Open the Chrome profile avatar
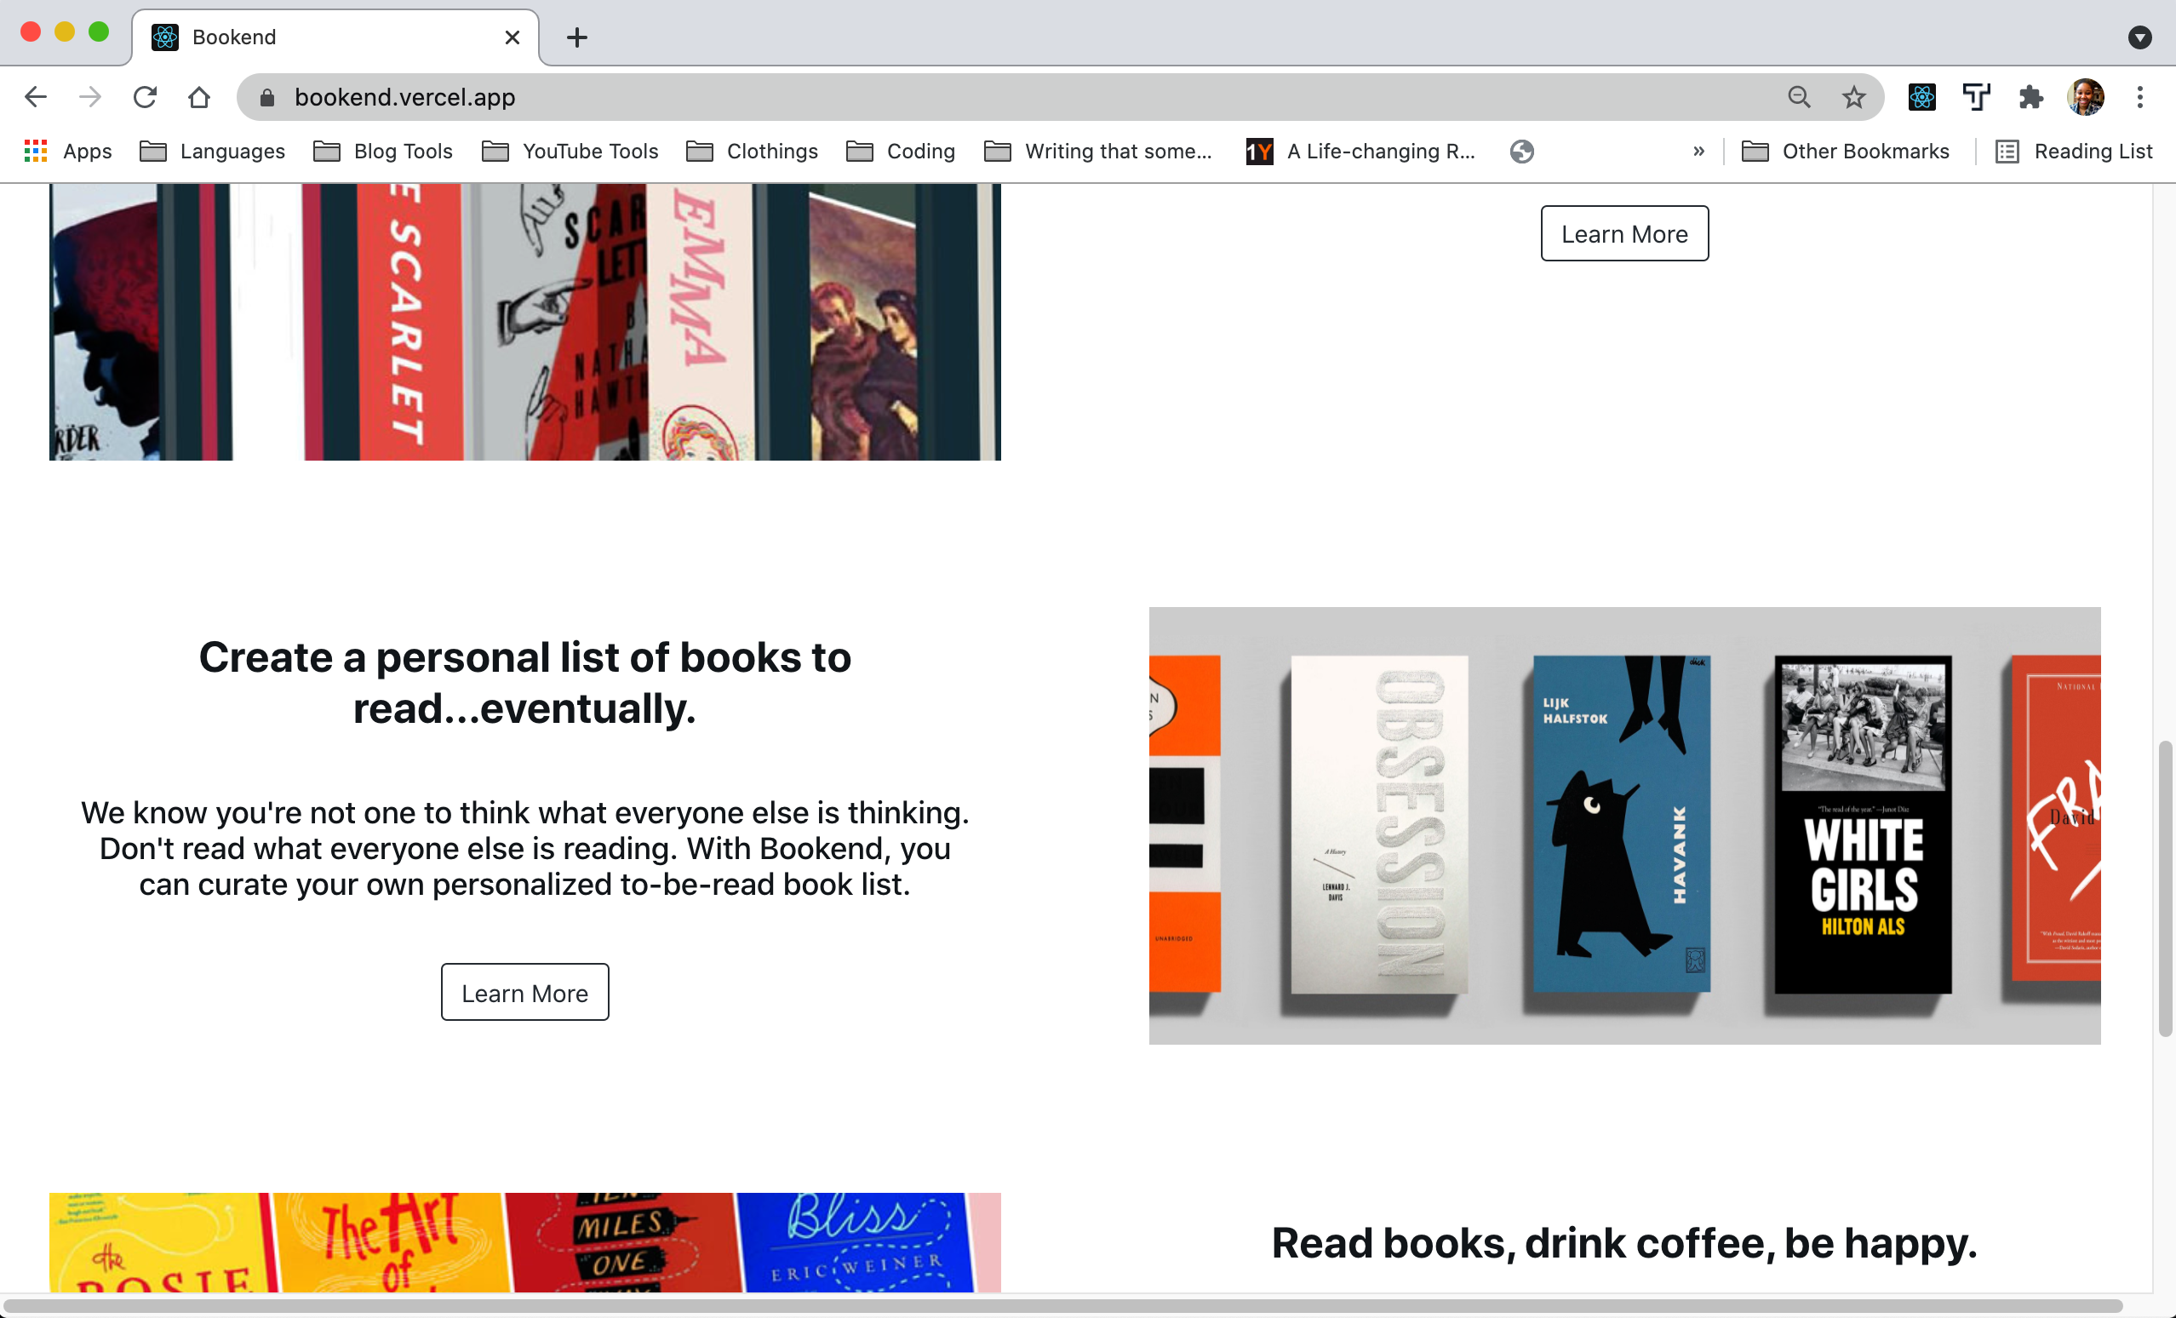The image size is (2176, 1318). [x=2086, y=97]
